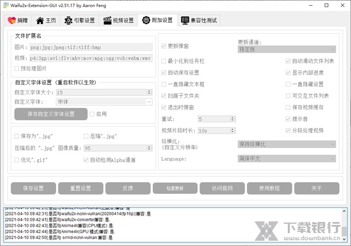Maximize the Waifu2x window

(x=326, y=5)
